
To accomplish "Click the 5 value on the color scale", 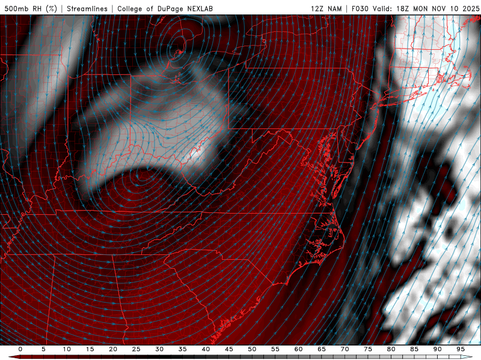I will coord(43,349).
